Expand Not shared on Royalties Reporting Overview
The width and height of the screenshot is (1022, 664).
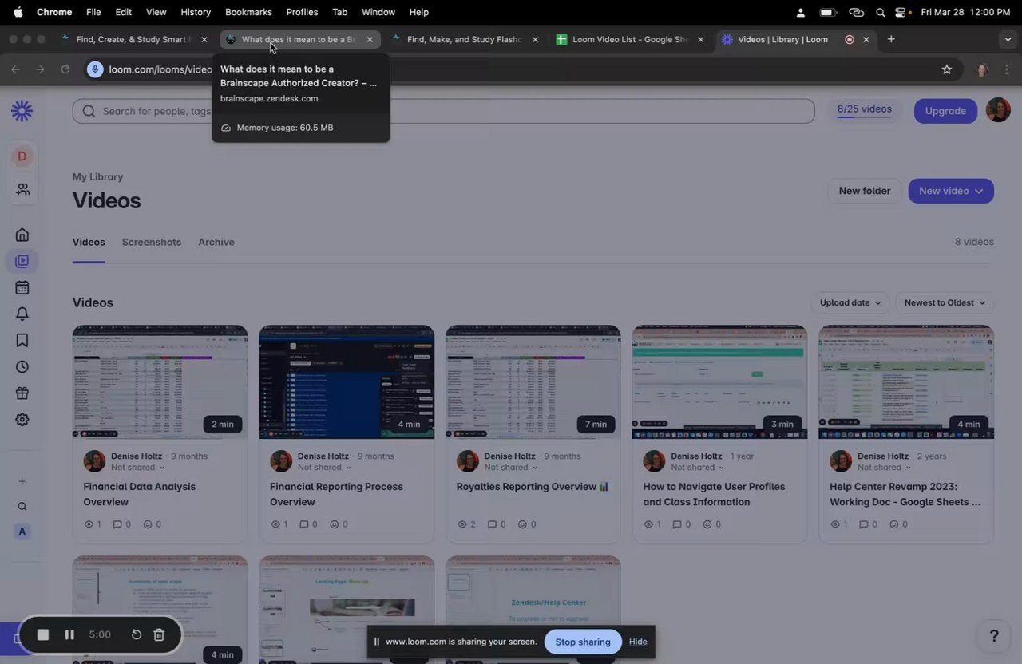tap(511, 468)
